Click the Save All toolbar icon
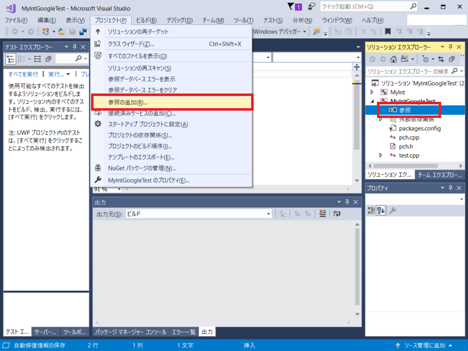468x351 pixels. click(x=83, y=31)
